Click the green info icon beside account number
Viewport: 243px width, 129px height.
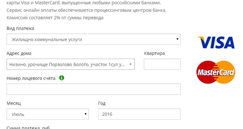pos(62,78)
